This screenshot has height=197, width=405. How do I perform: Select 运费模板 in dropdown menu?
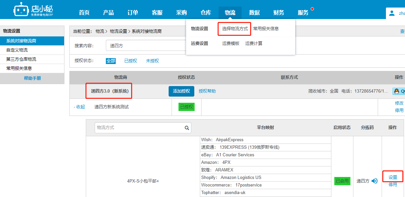click(231, 43)
